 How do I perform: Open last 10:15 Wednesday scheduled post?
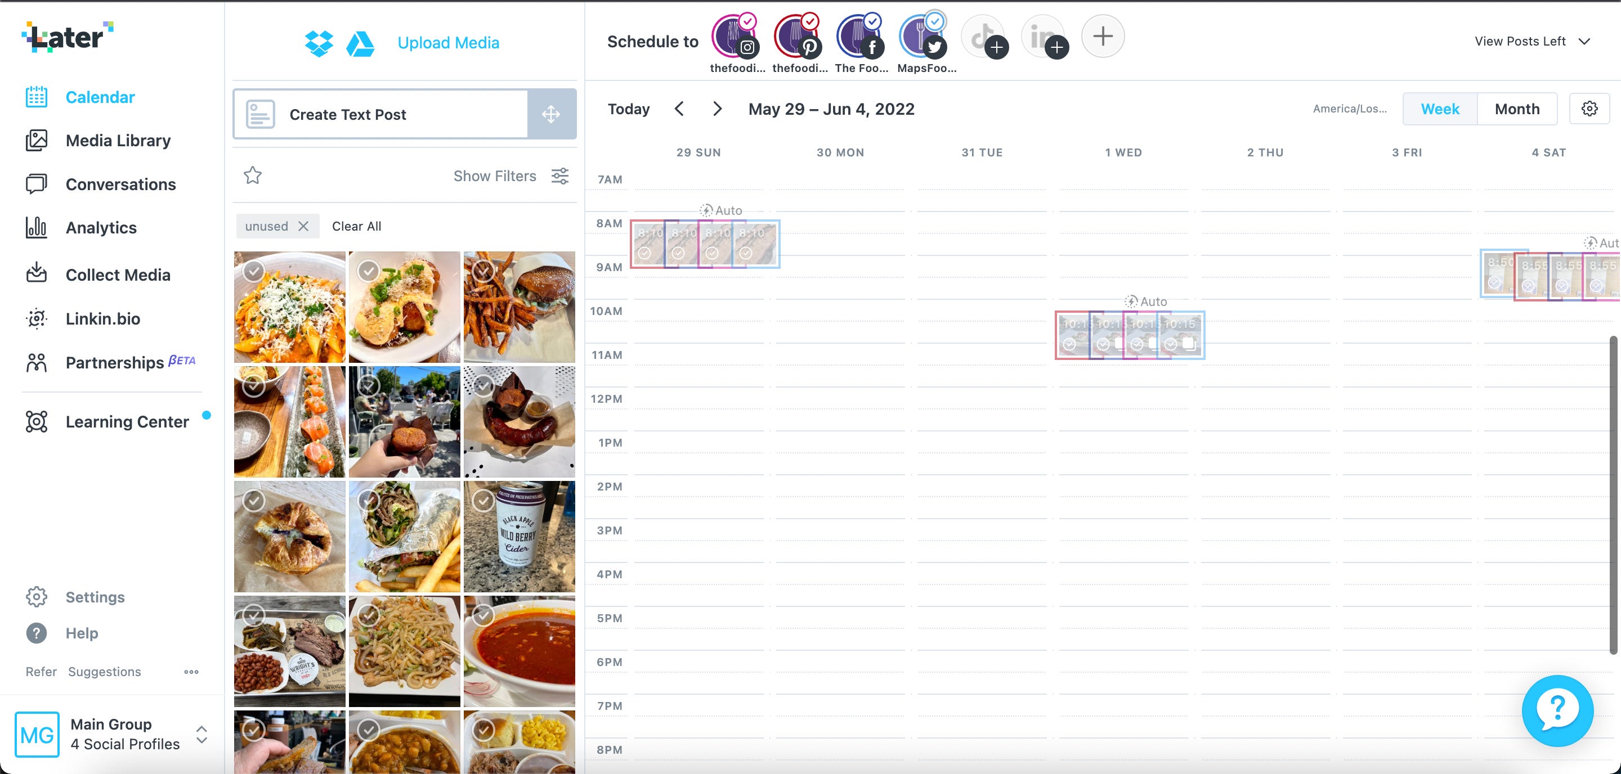1181,335
